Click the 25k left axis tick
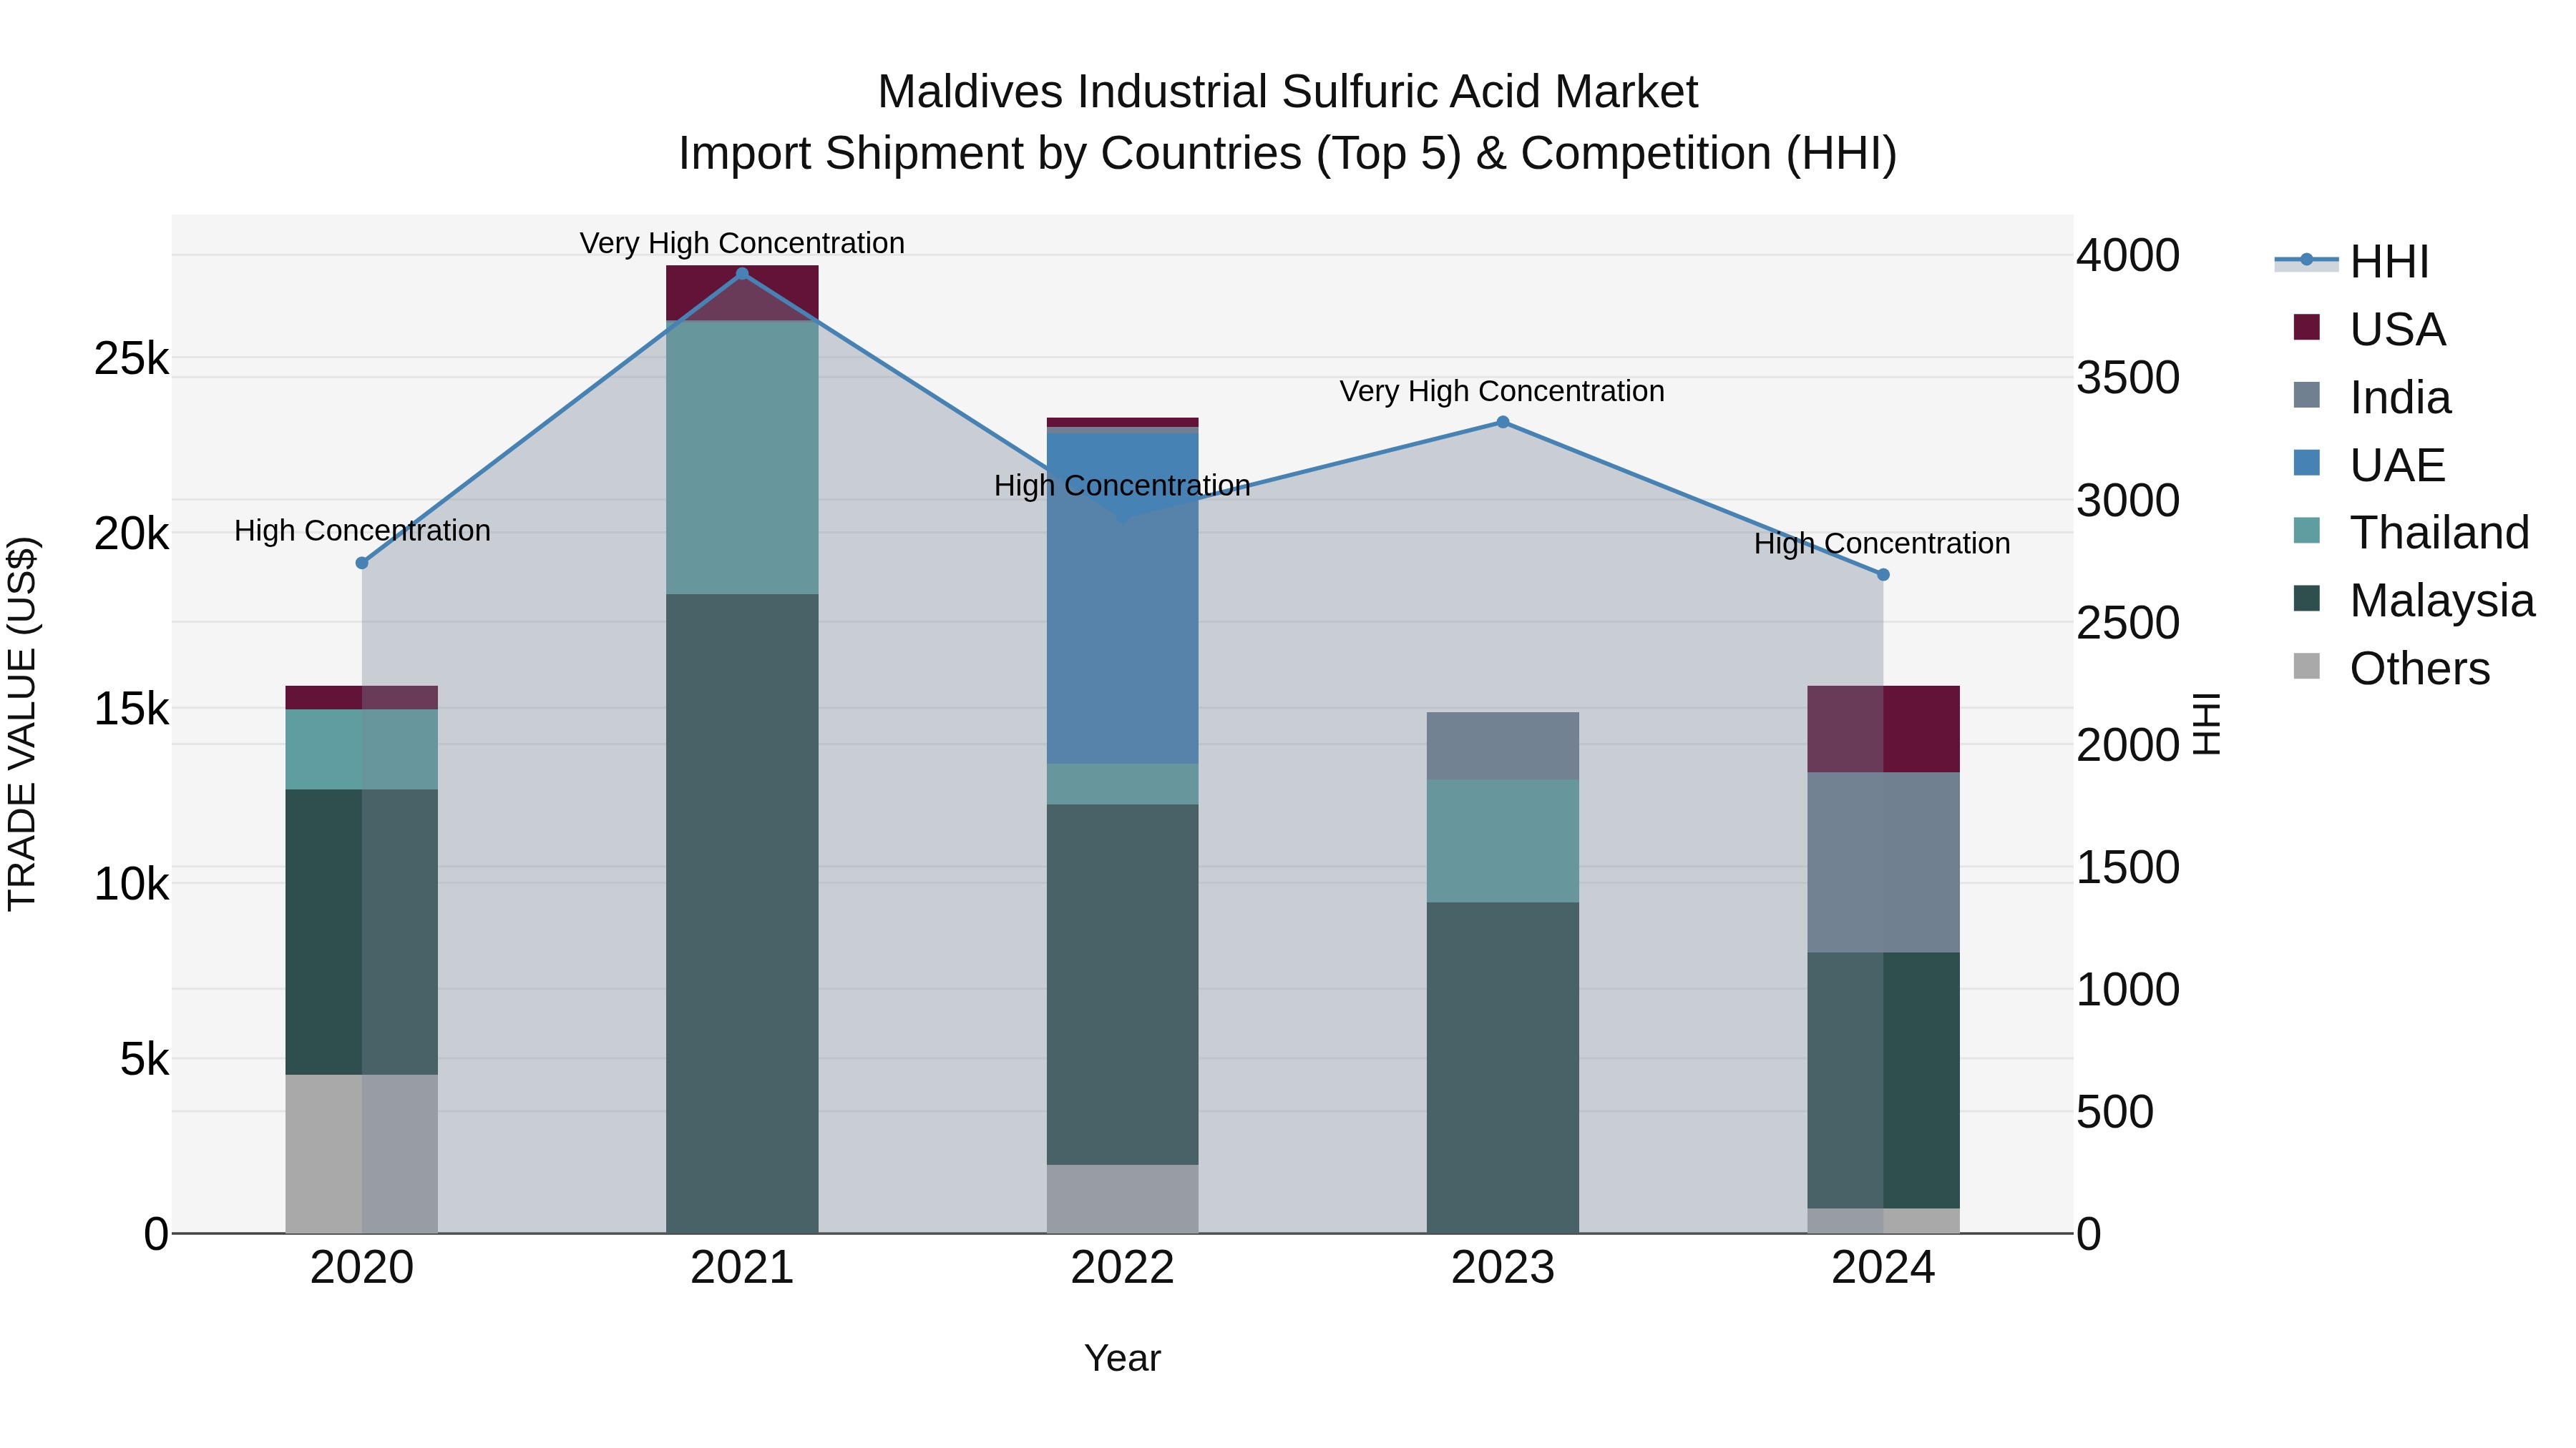Screen dimensions: 2576x1448 (x=132, y=359)
